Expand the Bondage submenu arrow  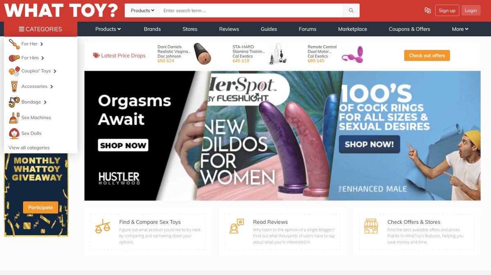[45, 102]
